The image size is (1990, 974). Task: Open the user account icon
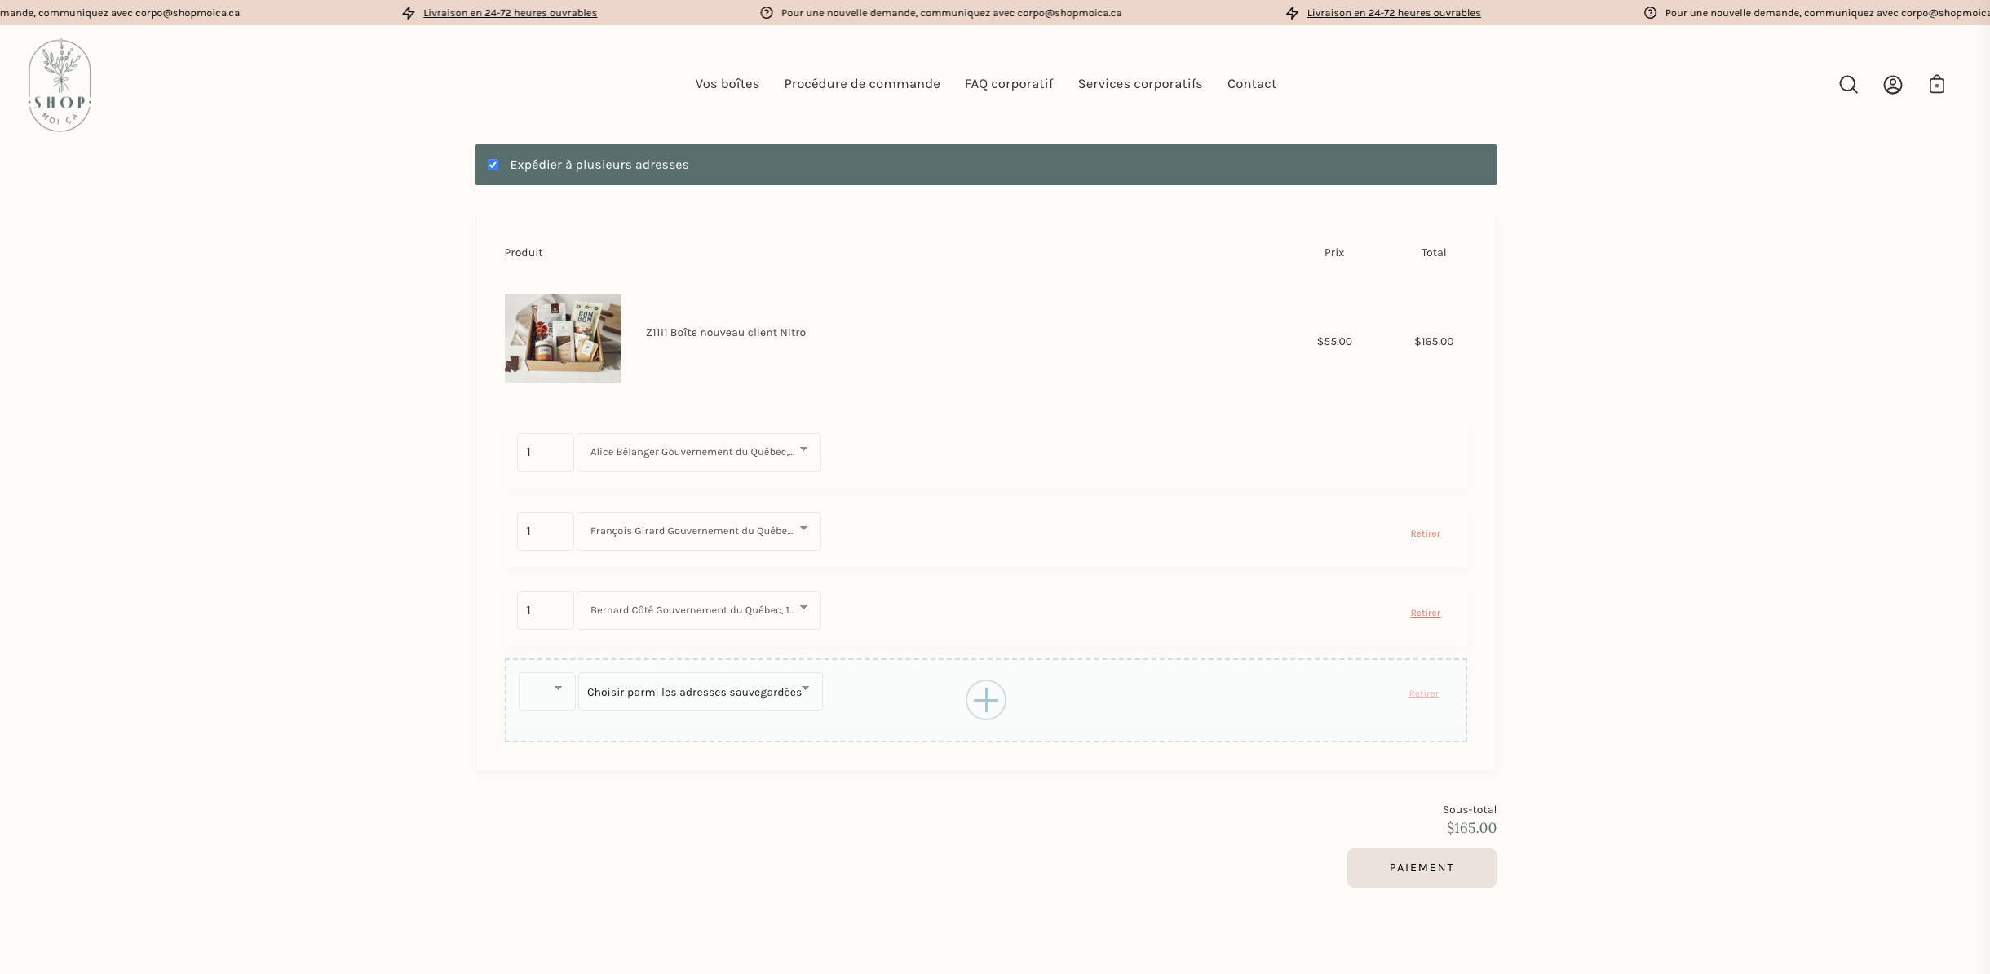pyautogui.click(x=1892, y=85)
